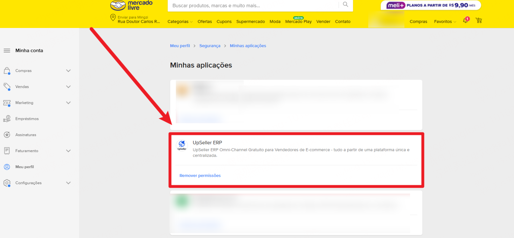Expand the Vendas section chevron

point(68,87)
